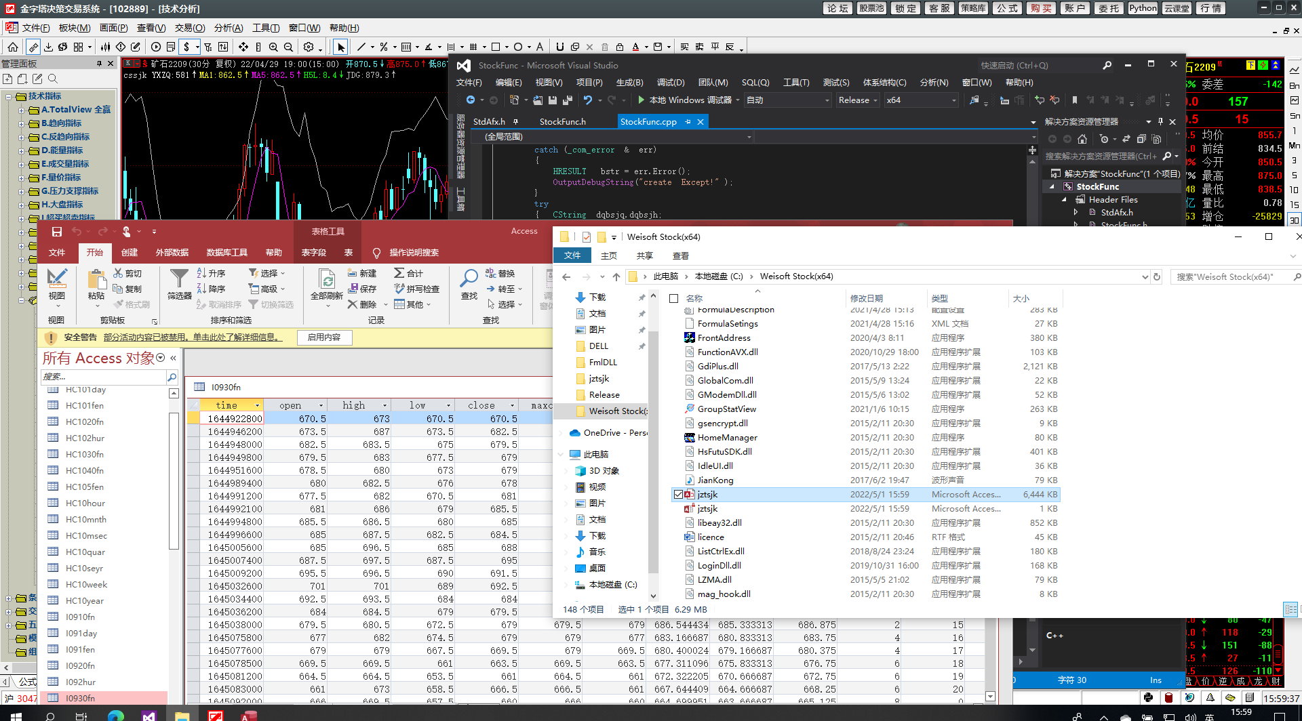This screenshot has width=1302, height=721.
Task: Click the 策略库 button in trading title bar
Action: click(x=973, y=8)
